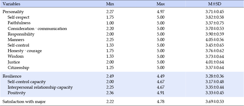Click the Min column header

tap(110, 4)
